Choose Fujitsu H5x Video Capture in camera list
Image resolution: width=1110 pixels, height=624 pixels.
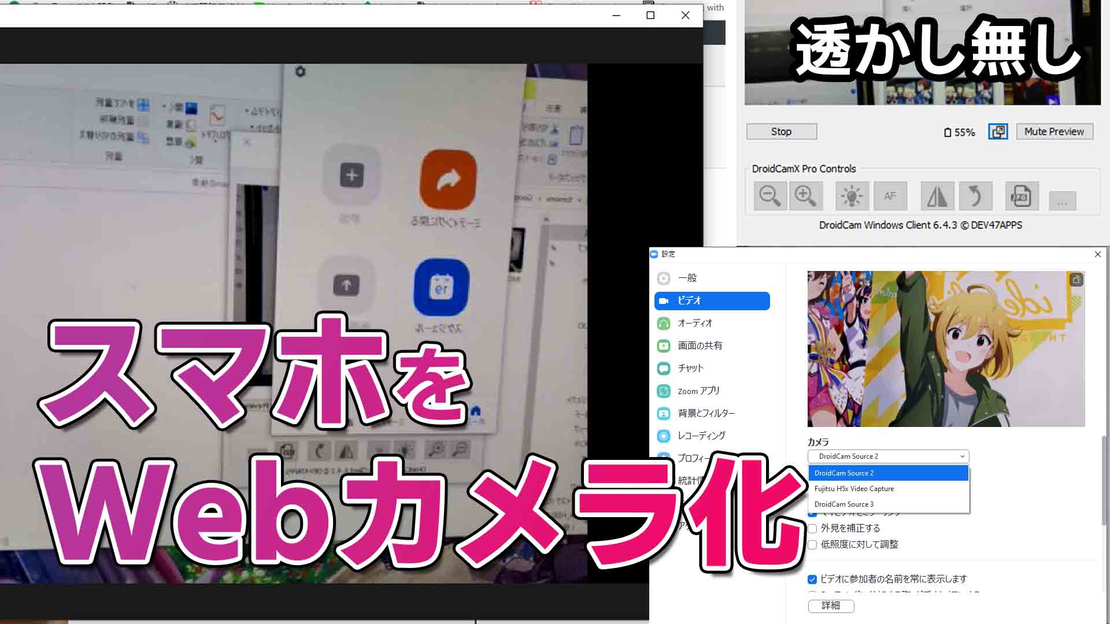(x=889, y=489)
